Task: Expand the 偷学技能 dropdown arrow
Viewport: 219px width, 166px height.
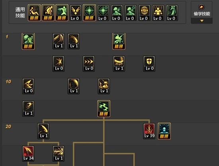Action: coord(202,21)
